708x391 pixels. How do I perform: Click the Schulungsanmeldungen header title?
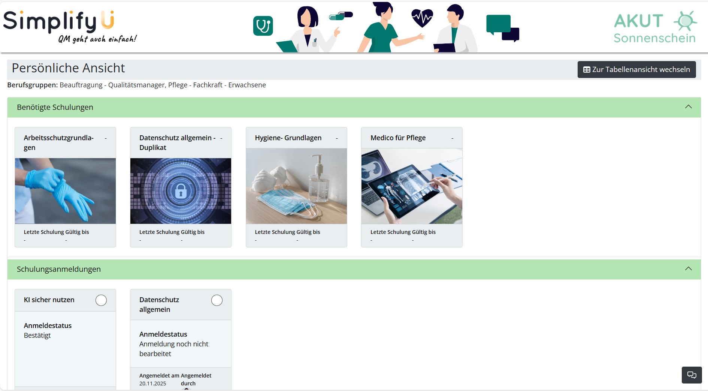pos(59,269)
